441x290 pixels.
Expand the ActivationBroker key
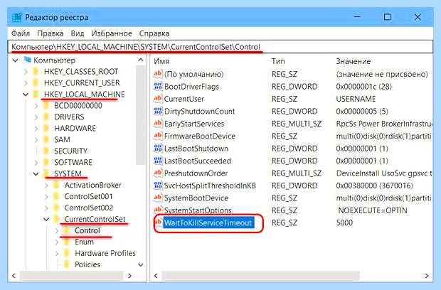(x=46, y=186)
